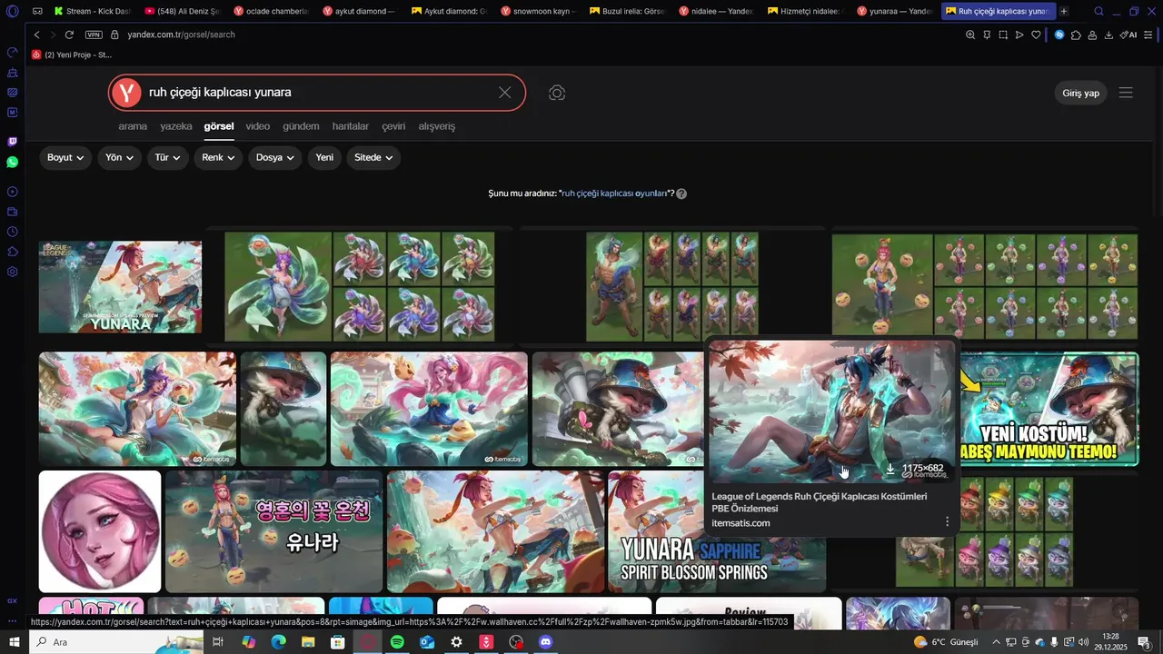Follow the suggested 'ruh çiçeği kaplıcası oyunları' link
Viewport: 1163px width, 654px height.
coord(615,193)
